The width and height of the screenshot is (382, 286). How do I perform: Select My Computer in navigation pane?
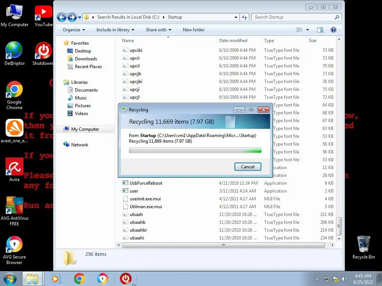[x=85, y=129]
